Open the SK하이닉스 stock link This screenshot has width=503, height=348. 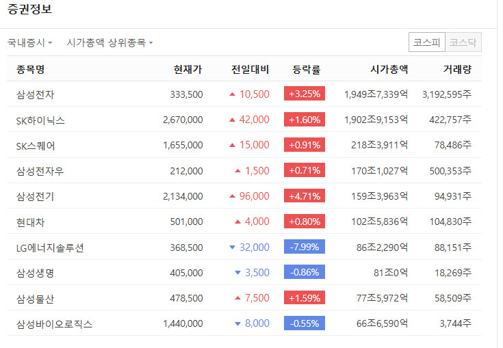tap(40, 120)
